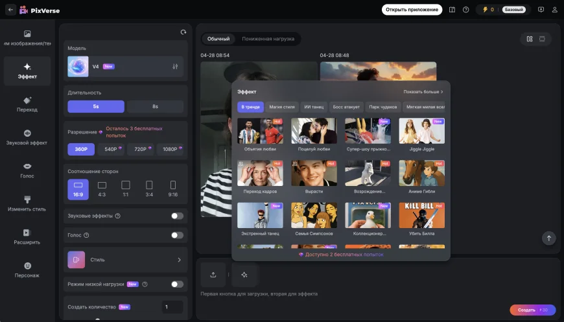Select the 8s duration option

pos(155,106)
